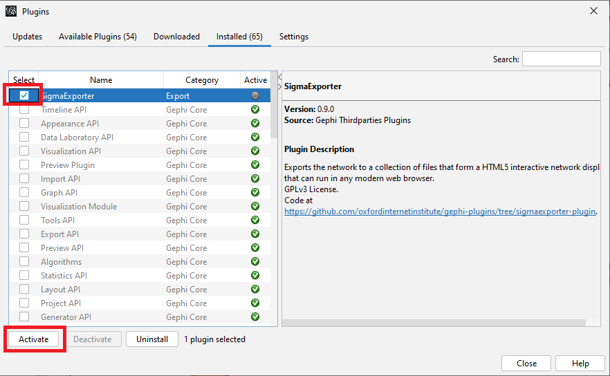
Task: Click the green active icon for Tools API
Action: coord(255,220)
